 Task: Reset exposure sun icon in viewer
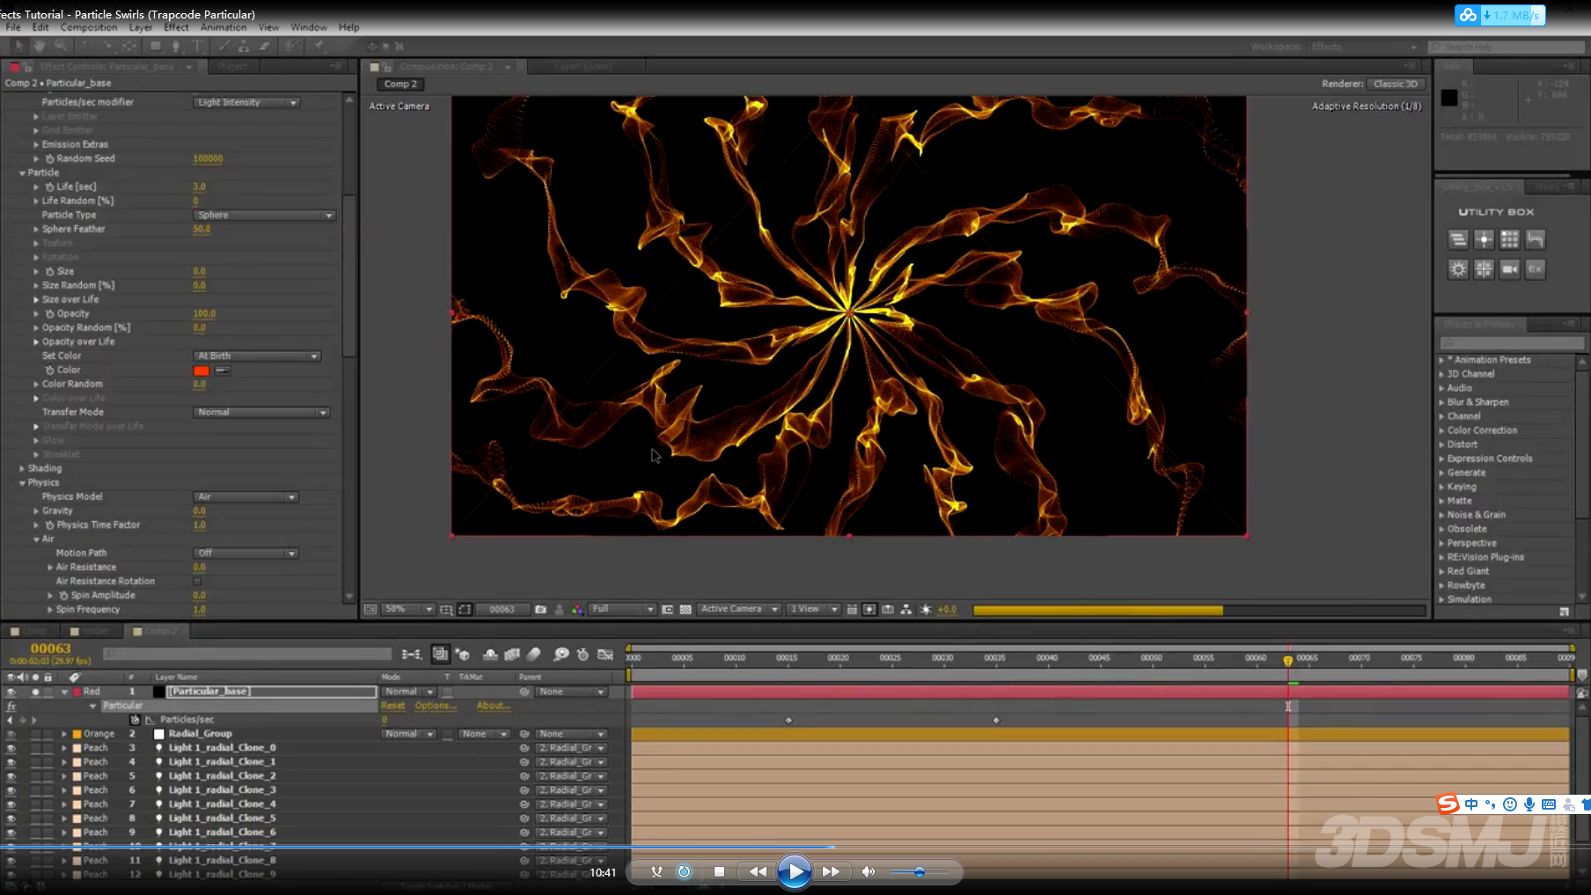tap(926, 609)
